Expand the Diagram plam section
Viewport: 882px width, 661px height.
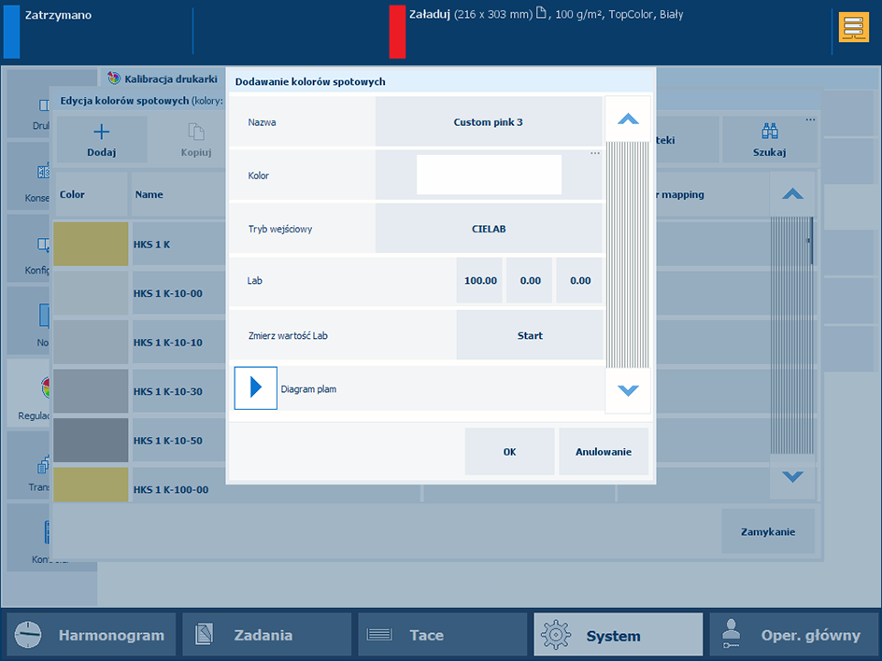point(255,387)
